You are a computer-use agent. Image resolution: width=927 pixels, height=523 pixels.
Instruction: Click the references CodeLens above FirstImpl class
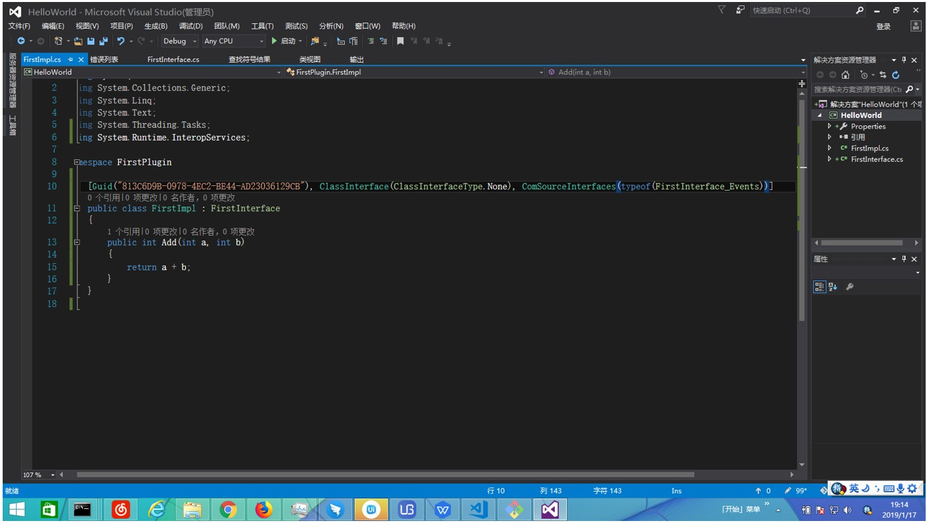[103, 198]
